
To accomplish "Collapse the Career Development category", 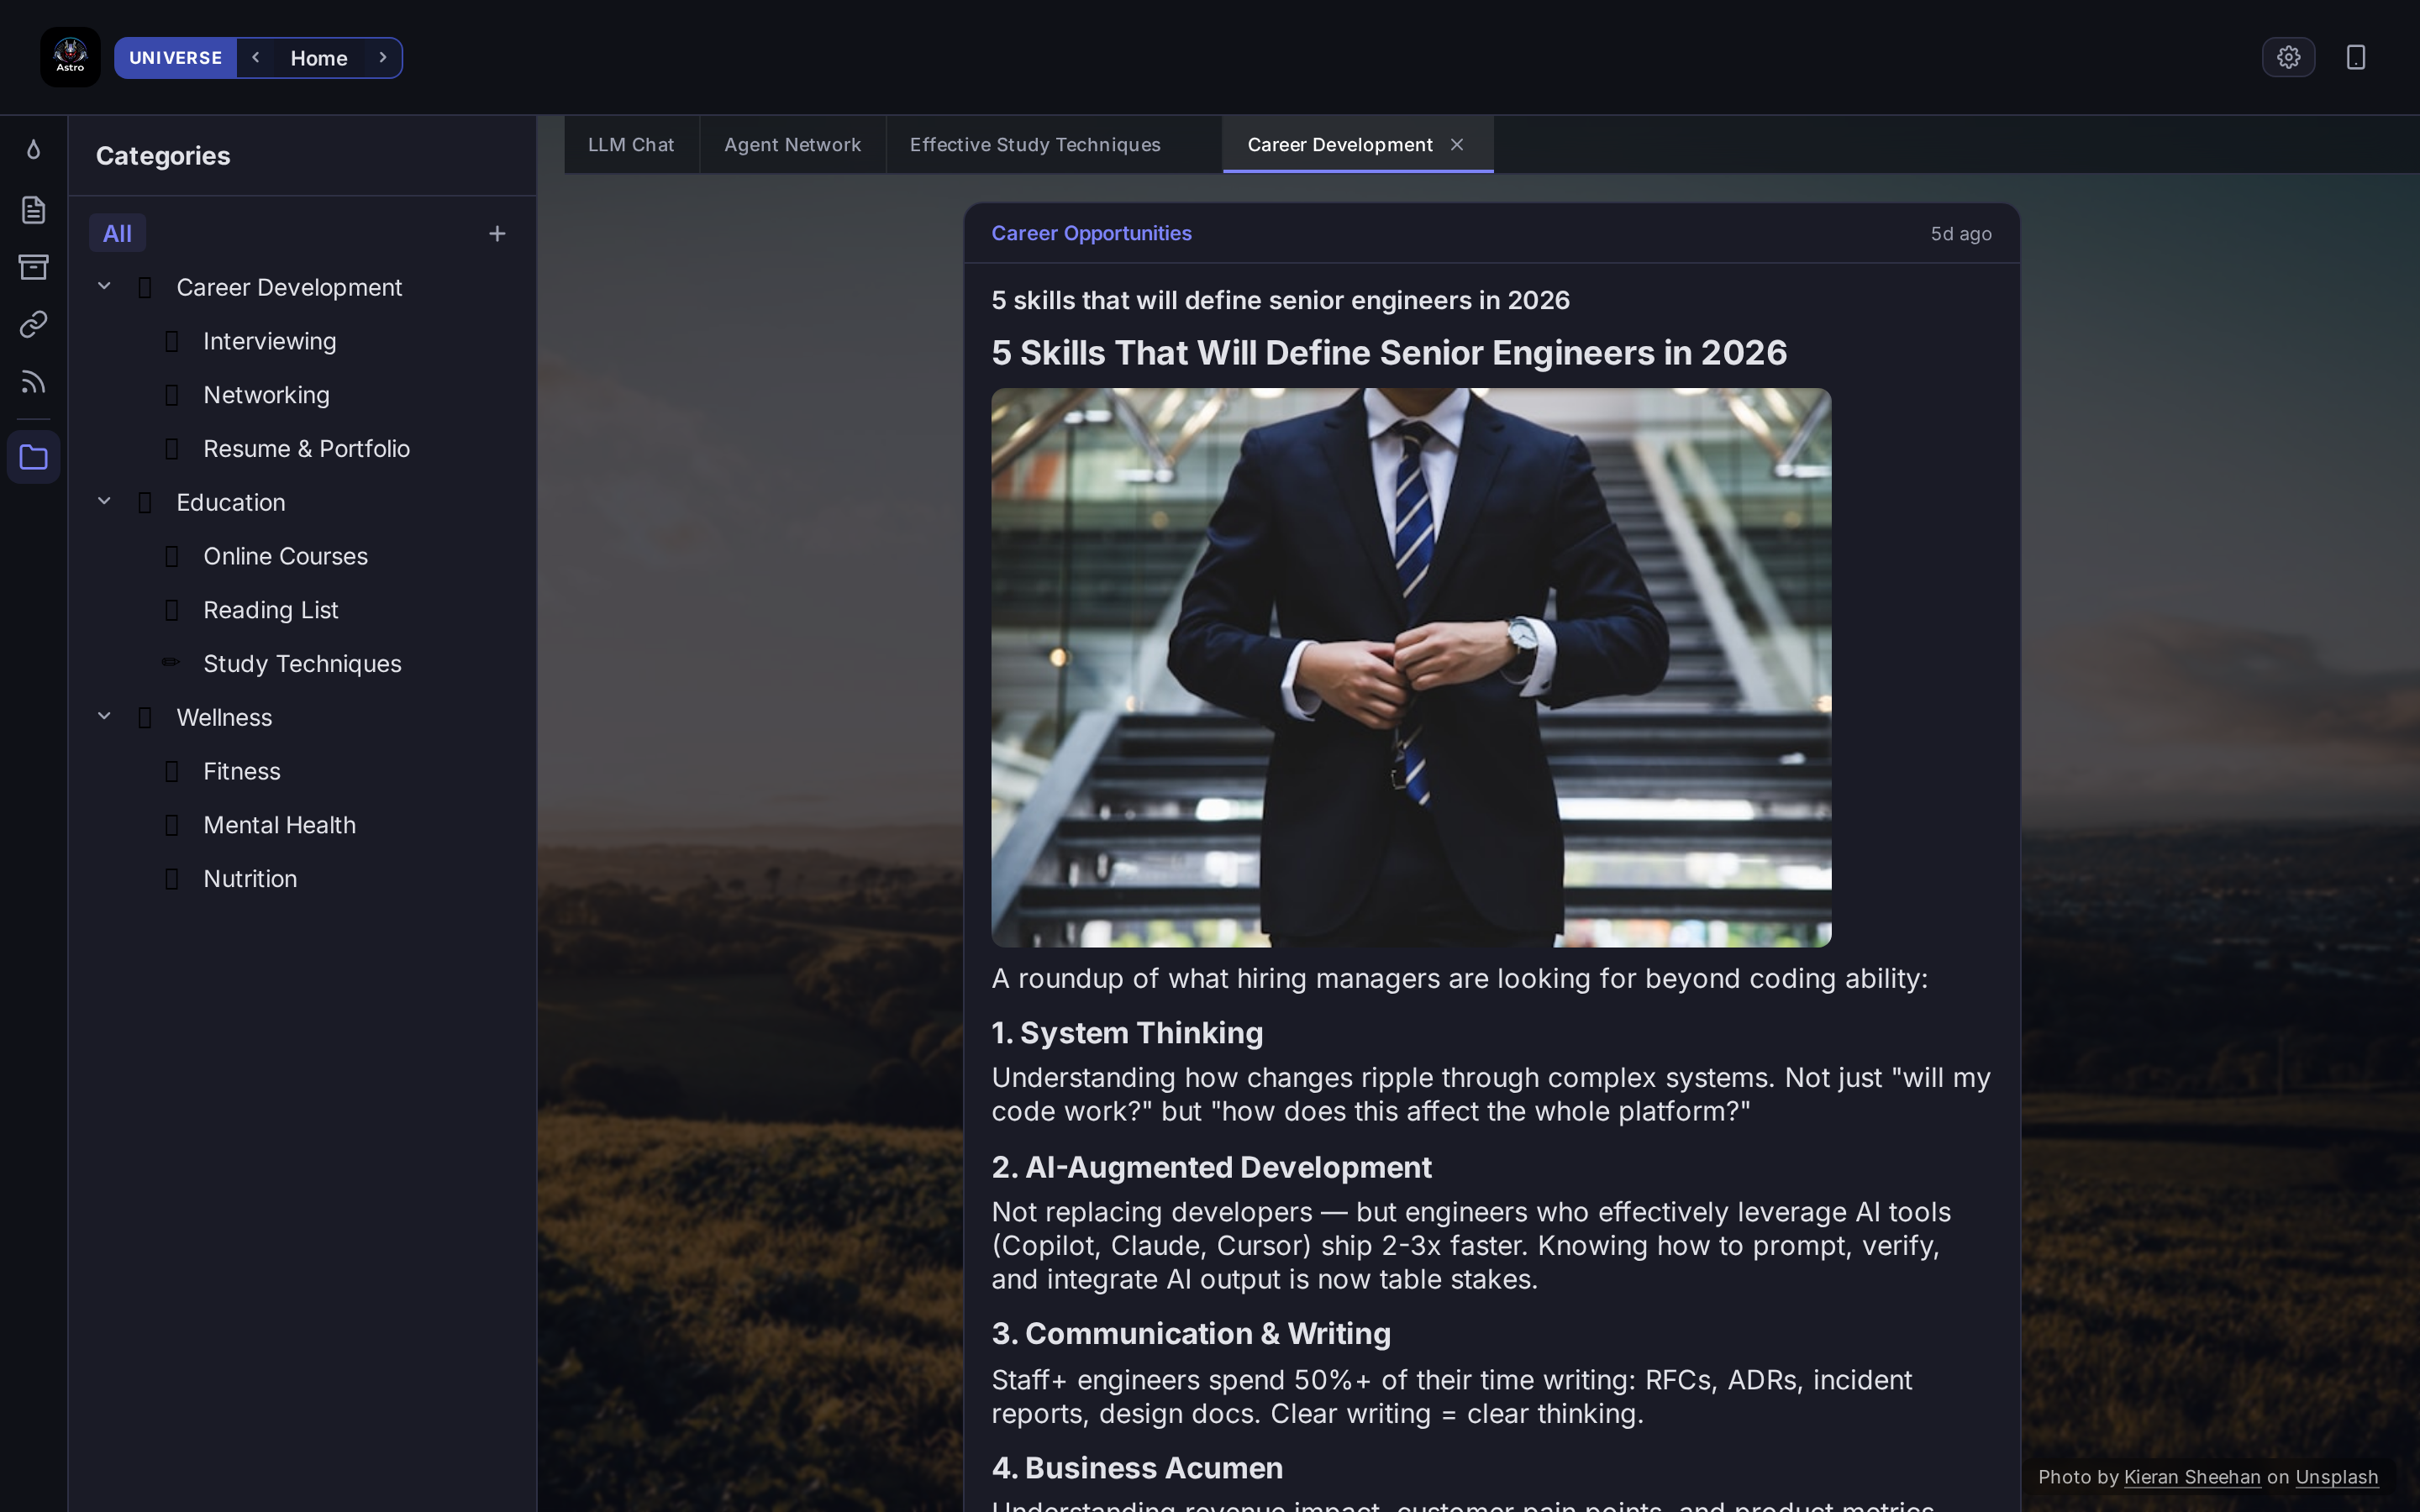I will (x=104, y=285).
